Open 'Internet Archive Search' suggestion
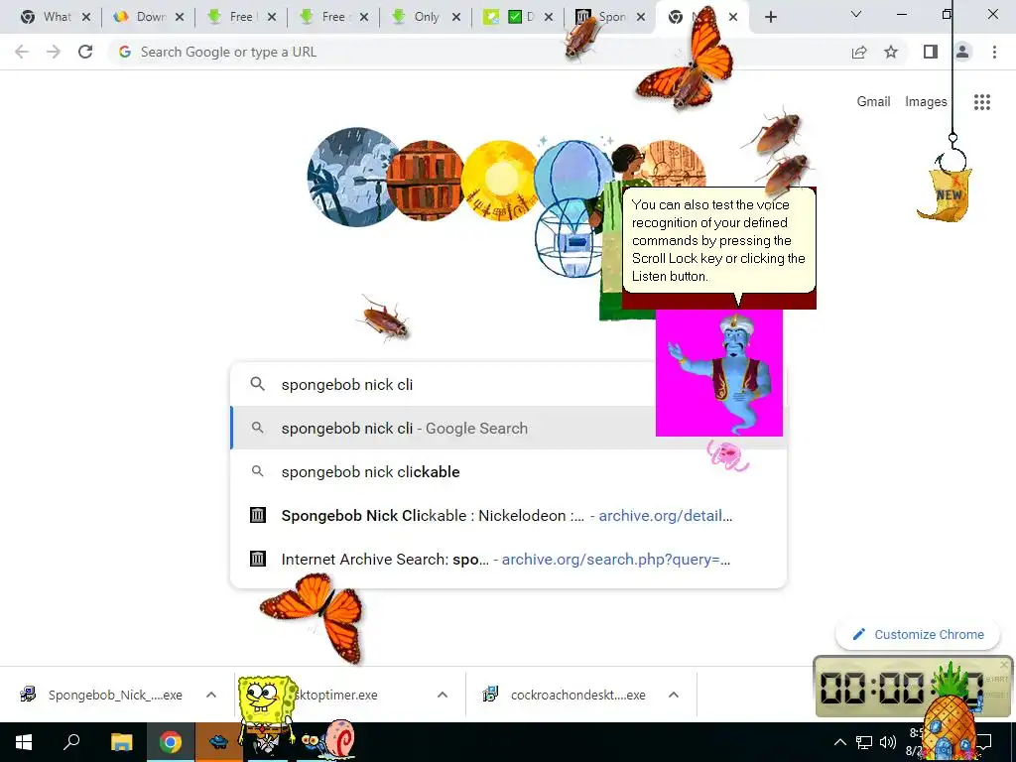 coord(509,560)
